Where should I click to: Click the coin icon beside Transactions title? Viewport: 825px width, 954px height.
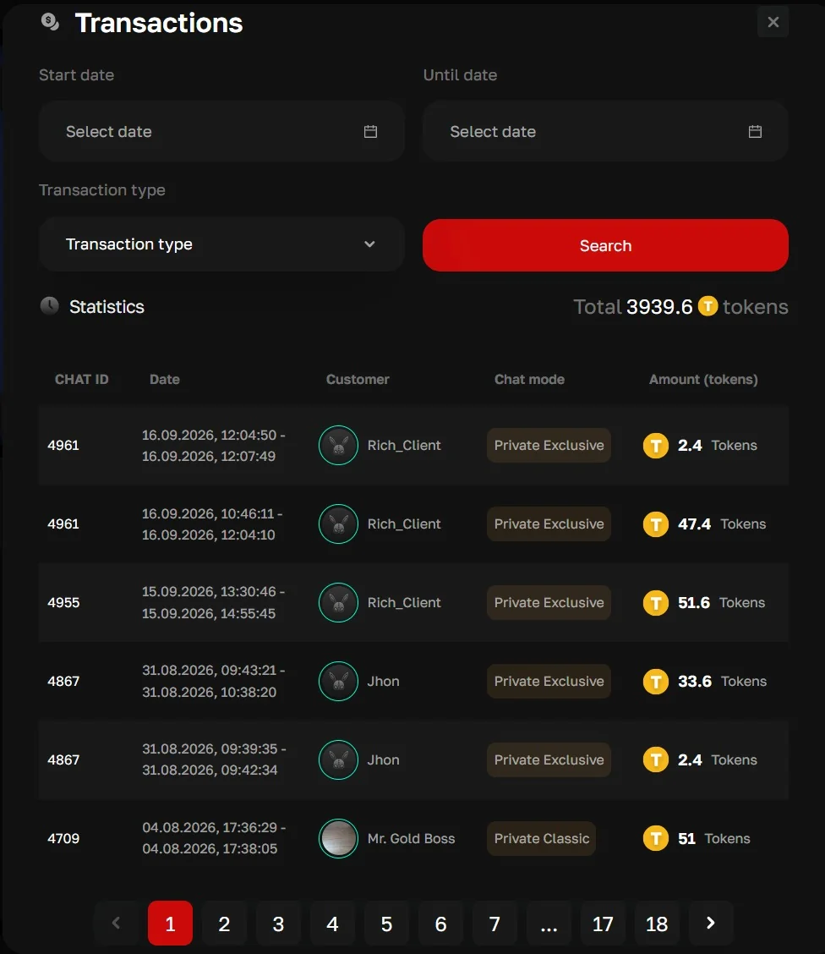point(50,22)
